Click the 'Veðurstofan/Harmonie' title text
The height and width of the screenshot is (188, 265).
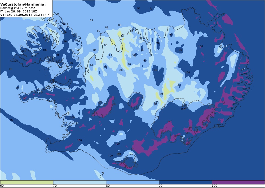tap(22, 5)
